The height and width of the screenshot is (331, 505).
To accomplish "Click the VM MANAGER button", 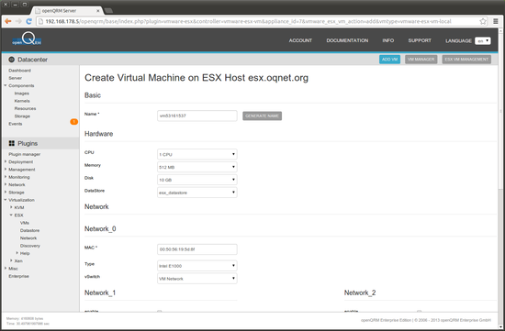I will pyautogui.click(x=421, y=60).
